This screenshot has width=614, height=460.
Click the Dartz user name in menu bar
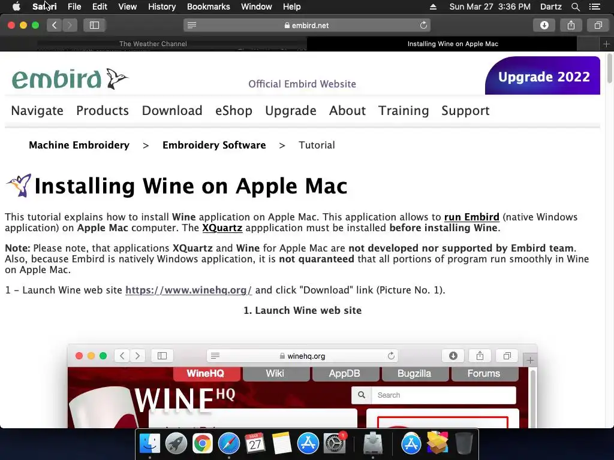coord(550,7)
